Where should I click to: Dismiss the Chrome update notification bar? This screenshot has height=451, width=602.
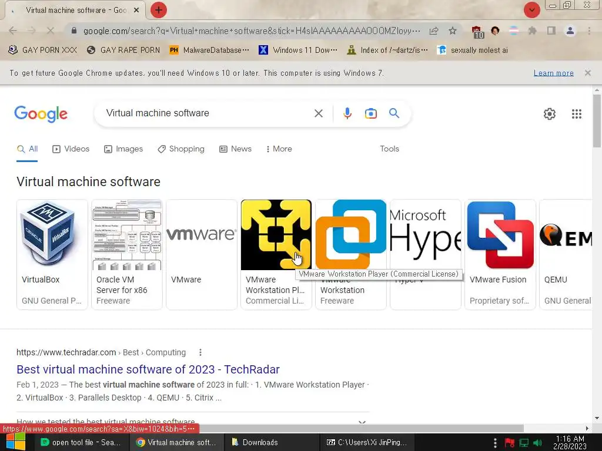[587, 73]
